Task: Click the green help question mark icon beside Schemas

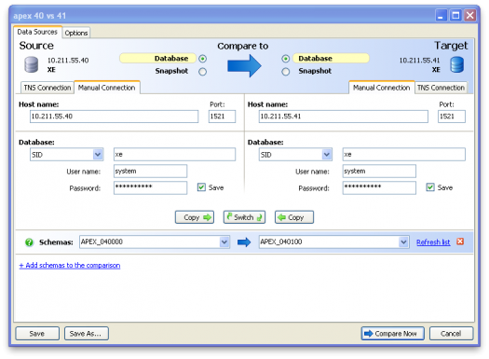Action: point(29,242)
